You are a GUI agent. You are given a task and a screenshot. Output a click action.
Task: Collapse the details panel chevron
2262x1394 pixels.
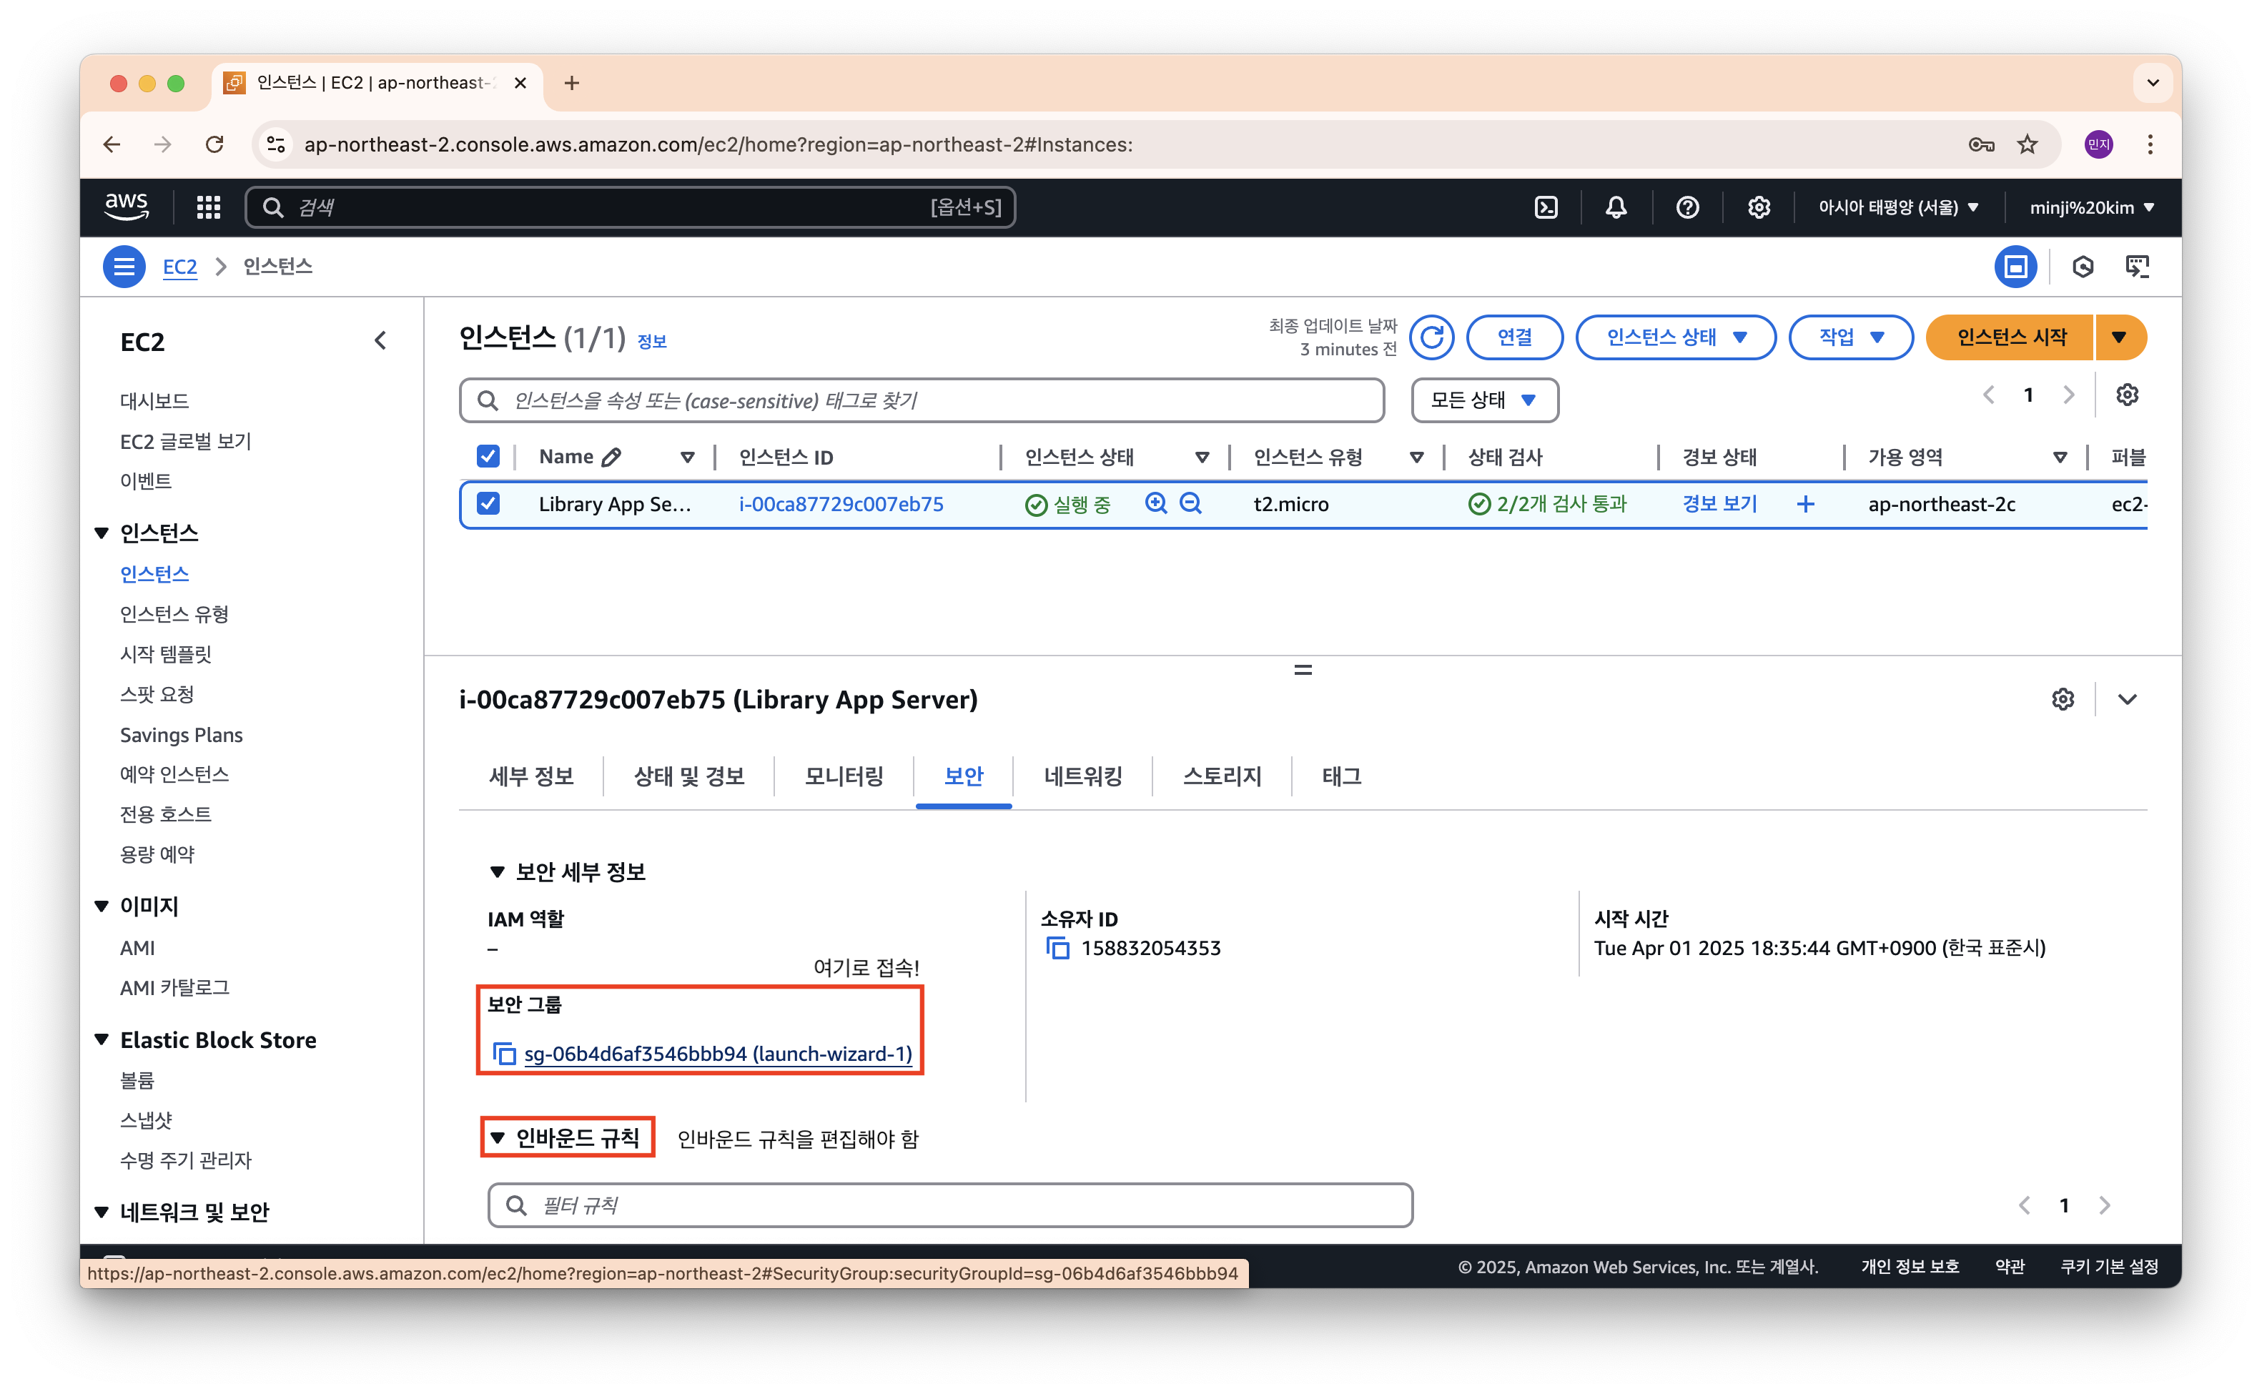coord(2126,700)
